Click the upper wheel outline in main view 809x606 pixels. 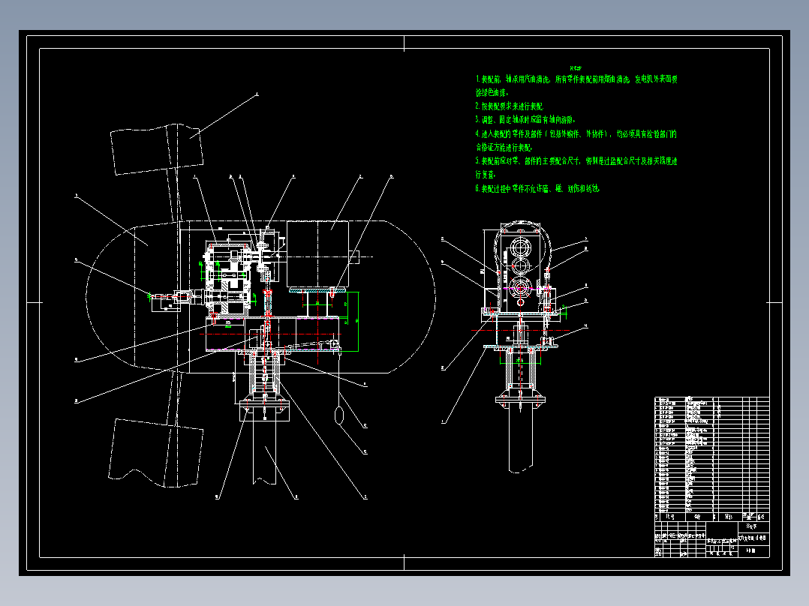click(156, 149)
